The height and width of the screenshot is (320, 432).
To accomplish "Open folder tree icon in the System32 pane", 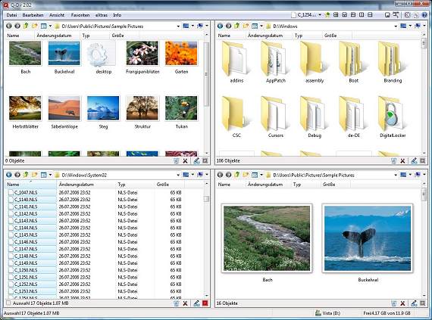I will 34,175.
